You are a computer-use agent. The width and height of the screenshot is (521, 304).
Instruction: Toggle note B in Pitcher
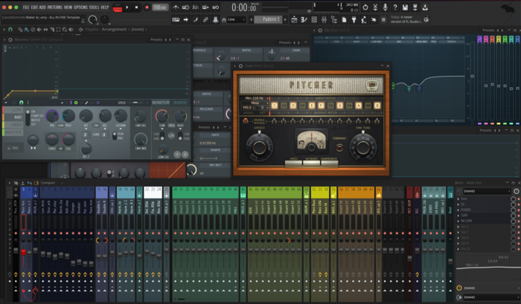(x=377, y=106)
